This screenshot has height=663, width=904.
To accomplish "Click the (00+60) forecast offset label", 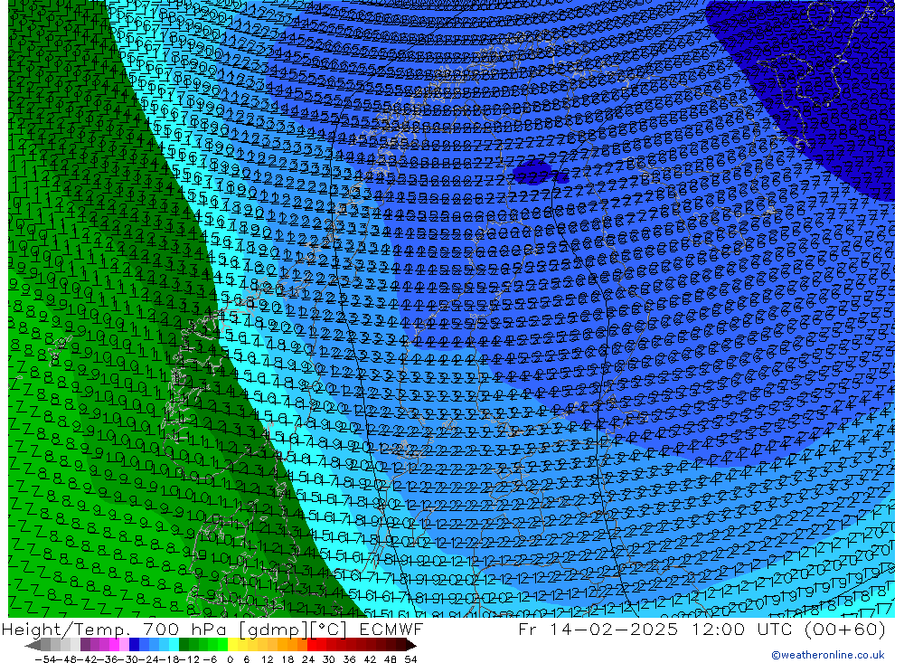I will tap(845, 629).
